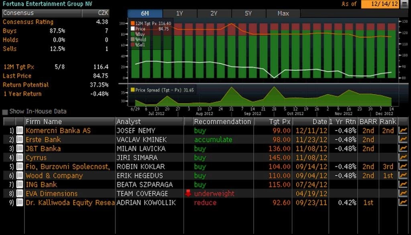Sort by 1 Yr Rtn column header
The image size is (411, 235).
(343, 122)
